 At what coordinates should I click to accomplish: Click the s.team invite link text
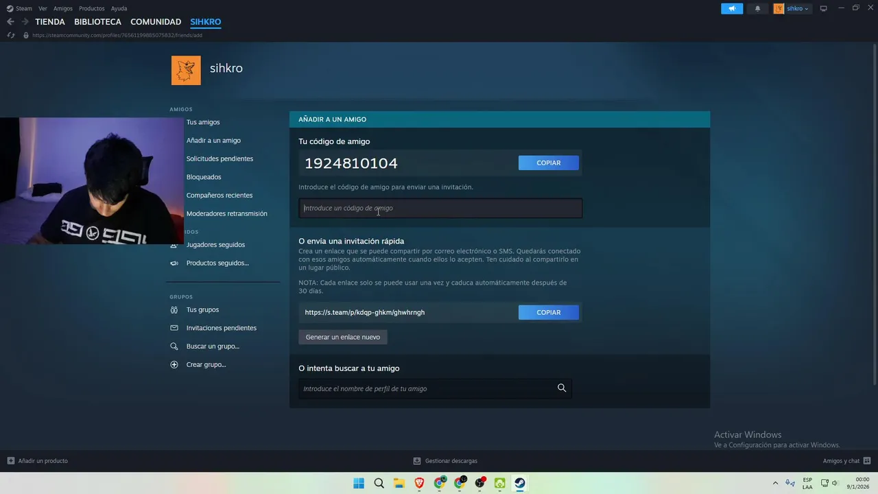pos(365,312)
